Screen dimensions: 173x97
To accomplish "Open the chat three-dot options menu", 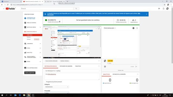I will (137, 28).
